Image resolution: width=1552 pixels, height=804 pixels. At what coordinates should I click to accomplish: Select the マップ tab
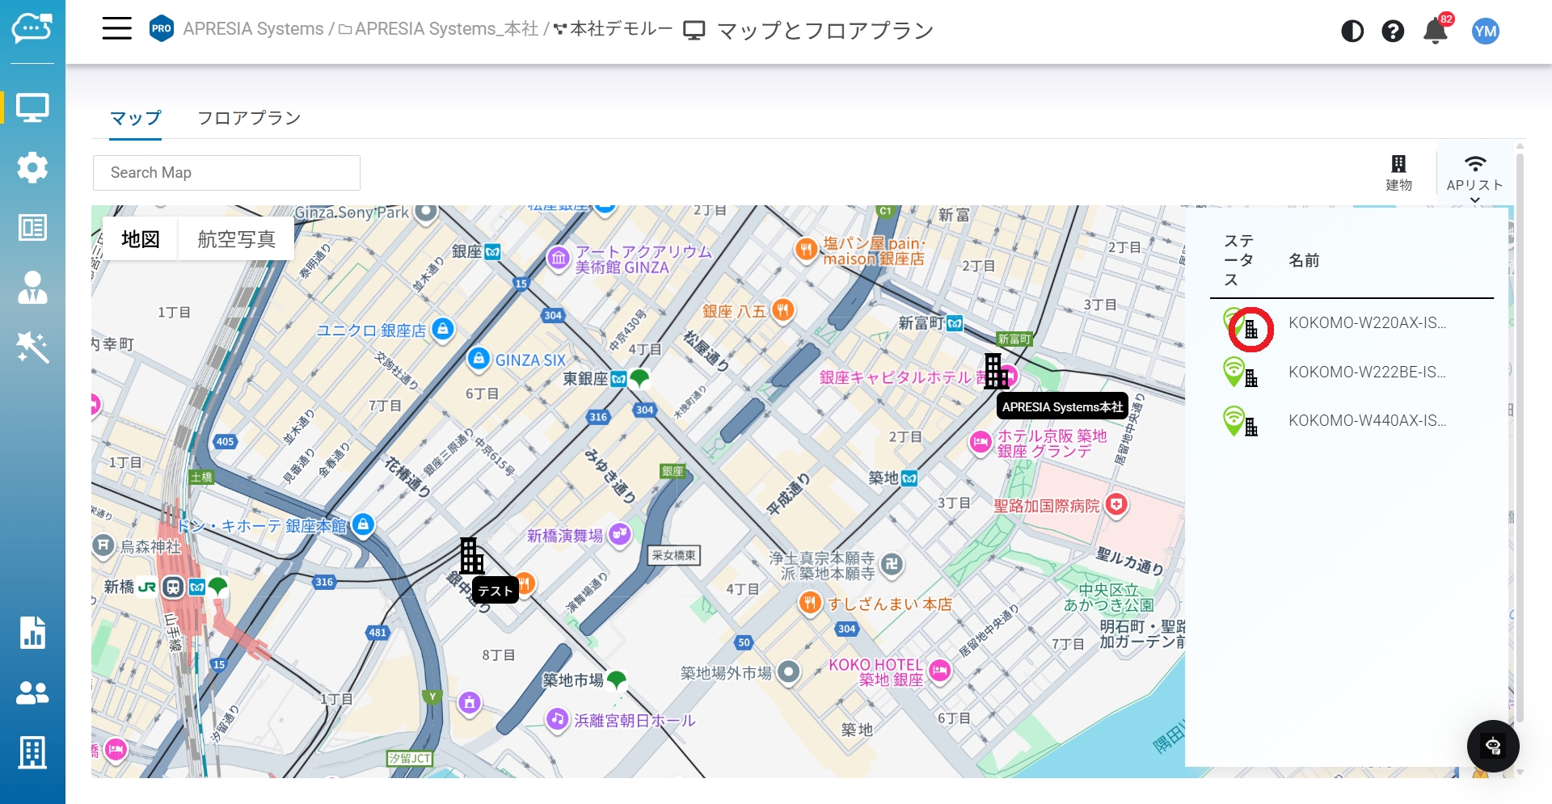tap(136, 118)
